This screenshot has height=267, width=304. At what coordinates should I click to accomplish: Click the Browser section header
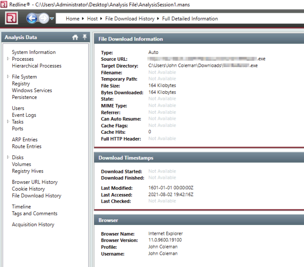(199, 220)
